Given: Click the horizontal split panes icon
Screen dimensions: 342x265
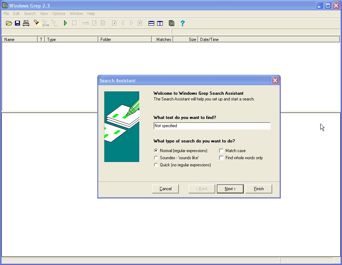Looking at the screenshot, I should (x=151, y=24).
